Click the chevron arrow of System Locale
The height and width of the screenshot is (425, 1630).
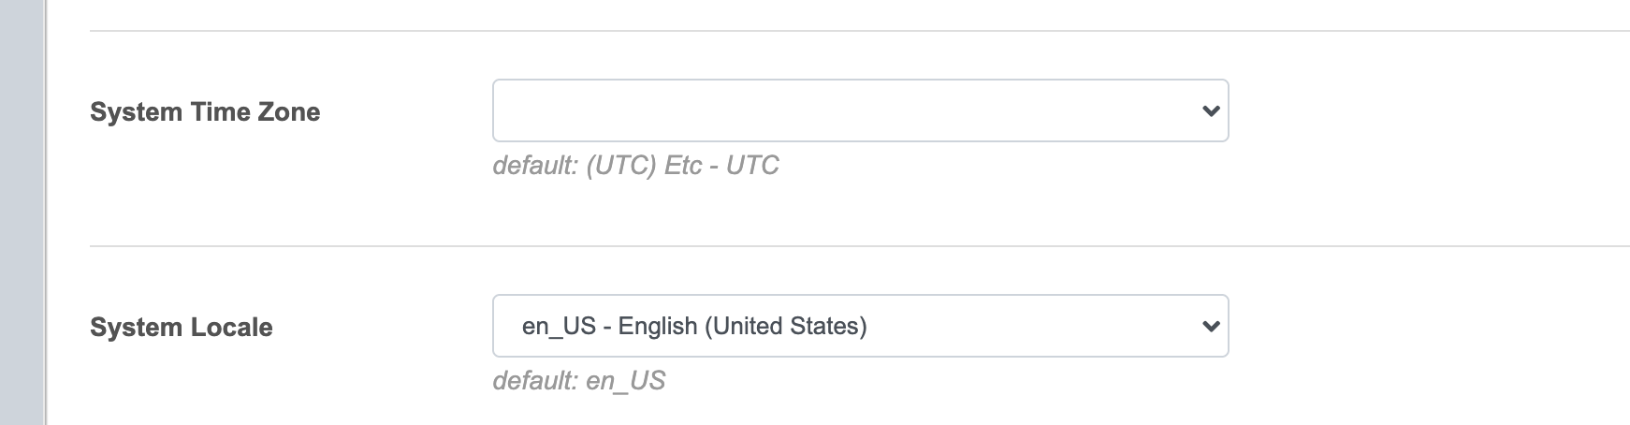pos(1210,327)
